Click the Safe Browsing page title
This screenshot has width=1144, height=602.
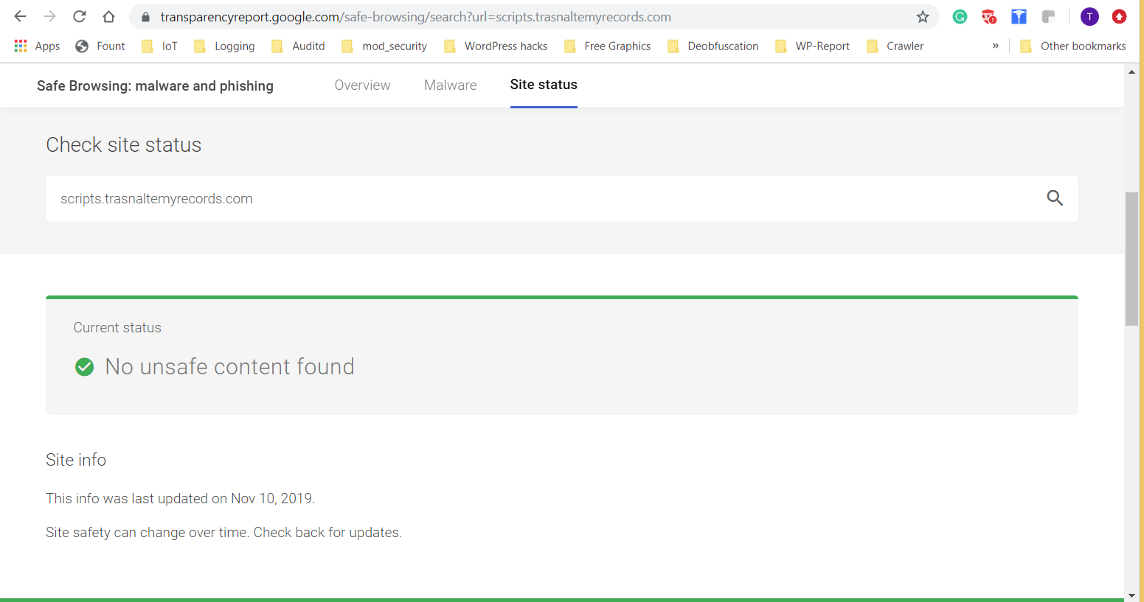[155, 86]
